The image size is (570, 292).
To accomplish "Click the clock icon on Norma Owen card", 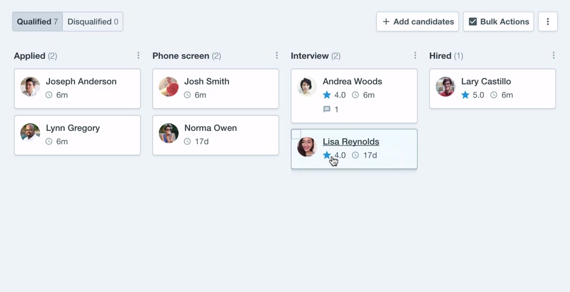I will coord(187,141).
